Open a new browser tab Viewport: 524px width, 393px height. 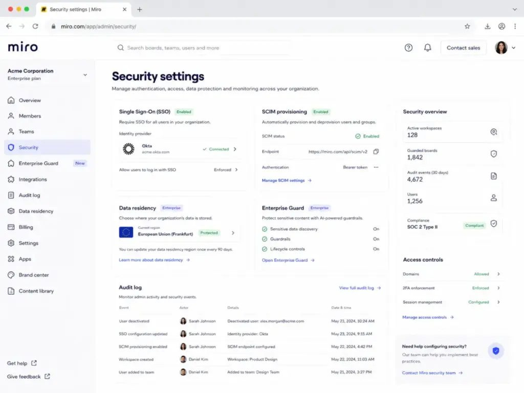point(140,9)
